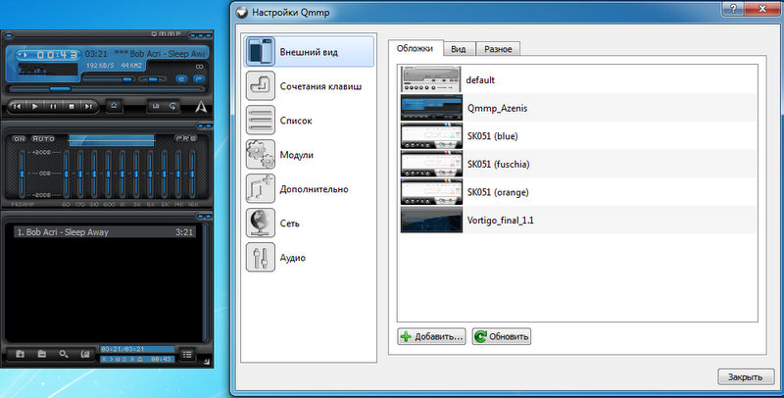Click the skin logo 'A' icon
This screenshot has width=784, height=398.
[x=201, y=107]
